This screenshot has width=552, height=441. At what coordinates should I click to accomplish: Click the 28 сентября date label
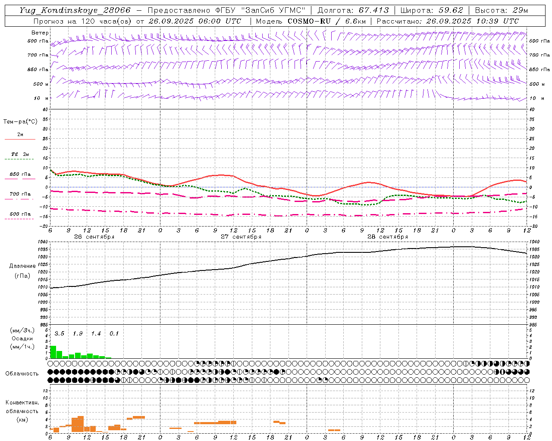388,237
